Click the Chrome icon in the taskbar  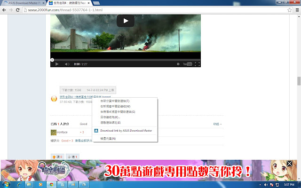pos(51,185)
